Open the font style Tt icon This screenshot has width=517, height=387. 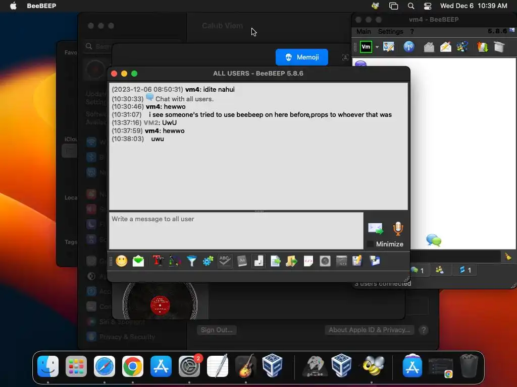point(158,262)
